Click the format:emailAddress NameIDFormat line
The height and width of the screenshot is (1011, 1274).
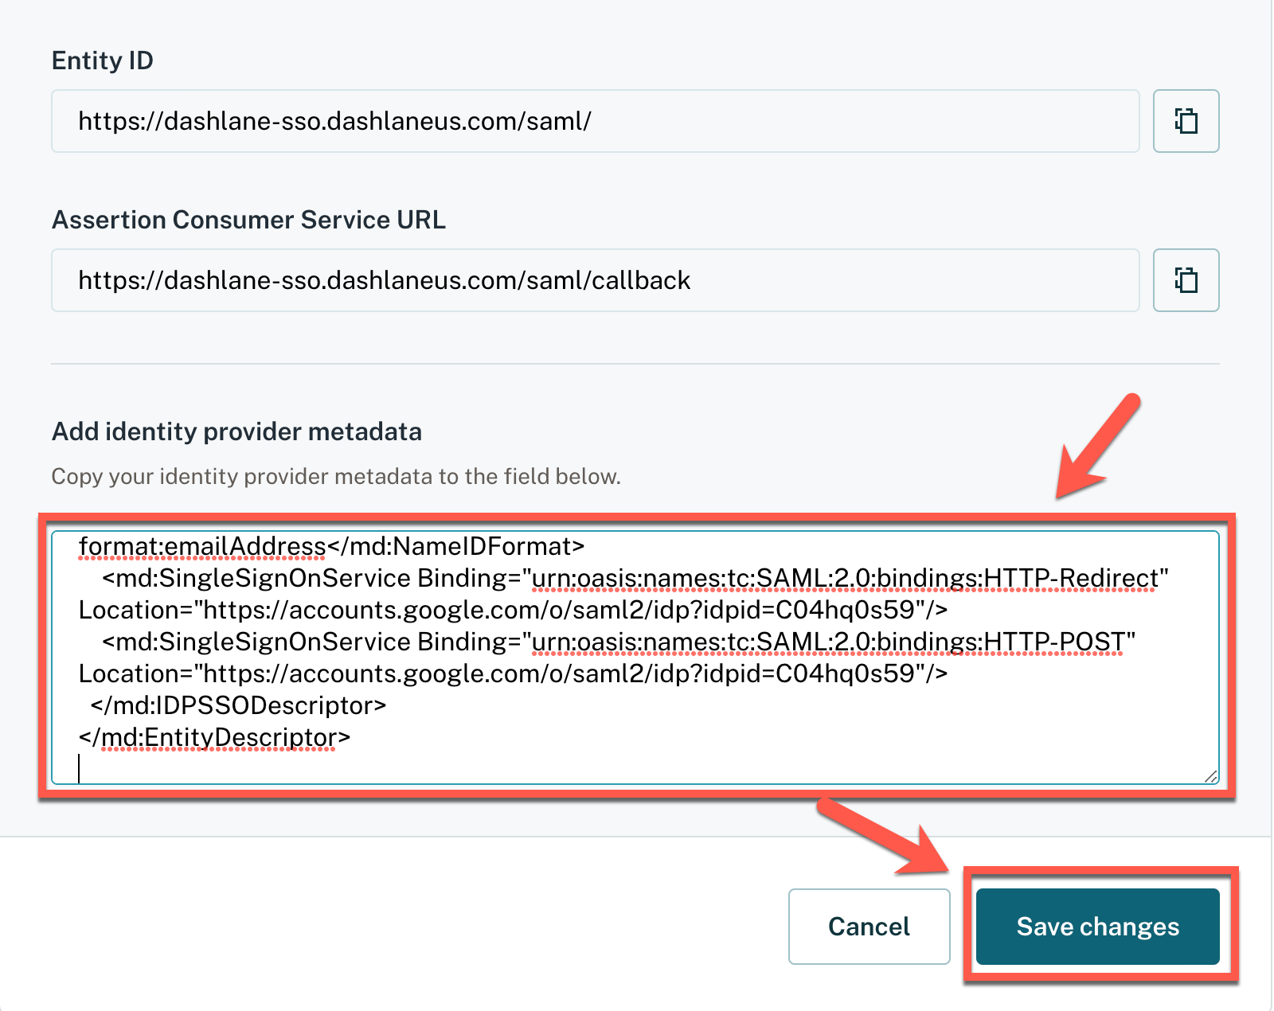(331, 546)
